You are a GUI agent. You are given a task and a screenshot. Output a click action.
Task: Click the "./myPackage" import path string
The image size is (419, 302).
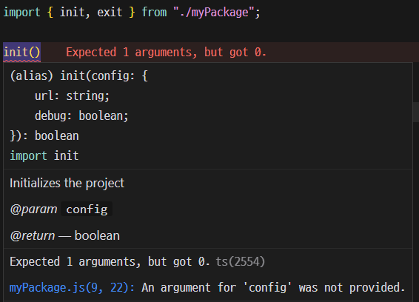tap(213, 13)
